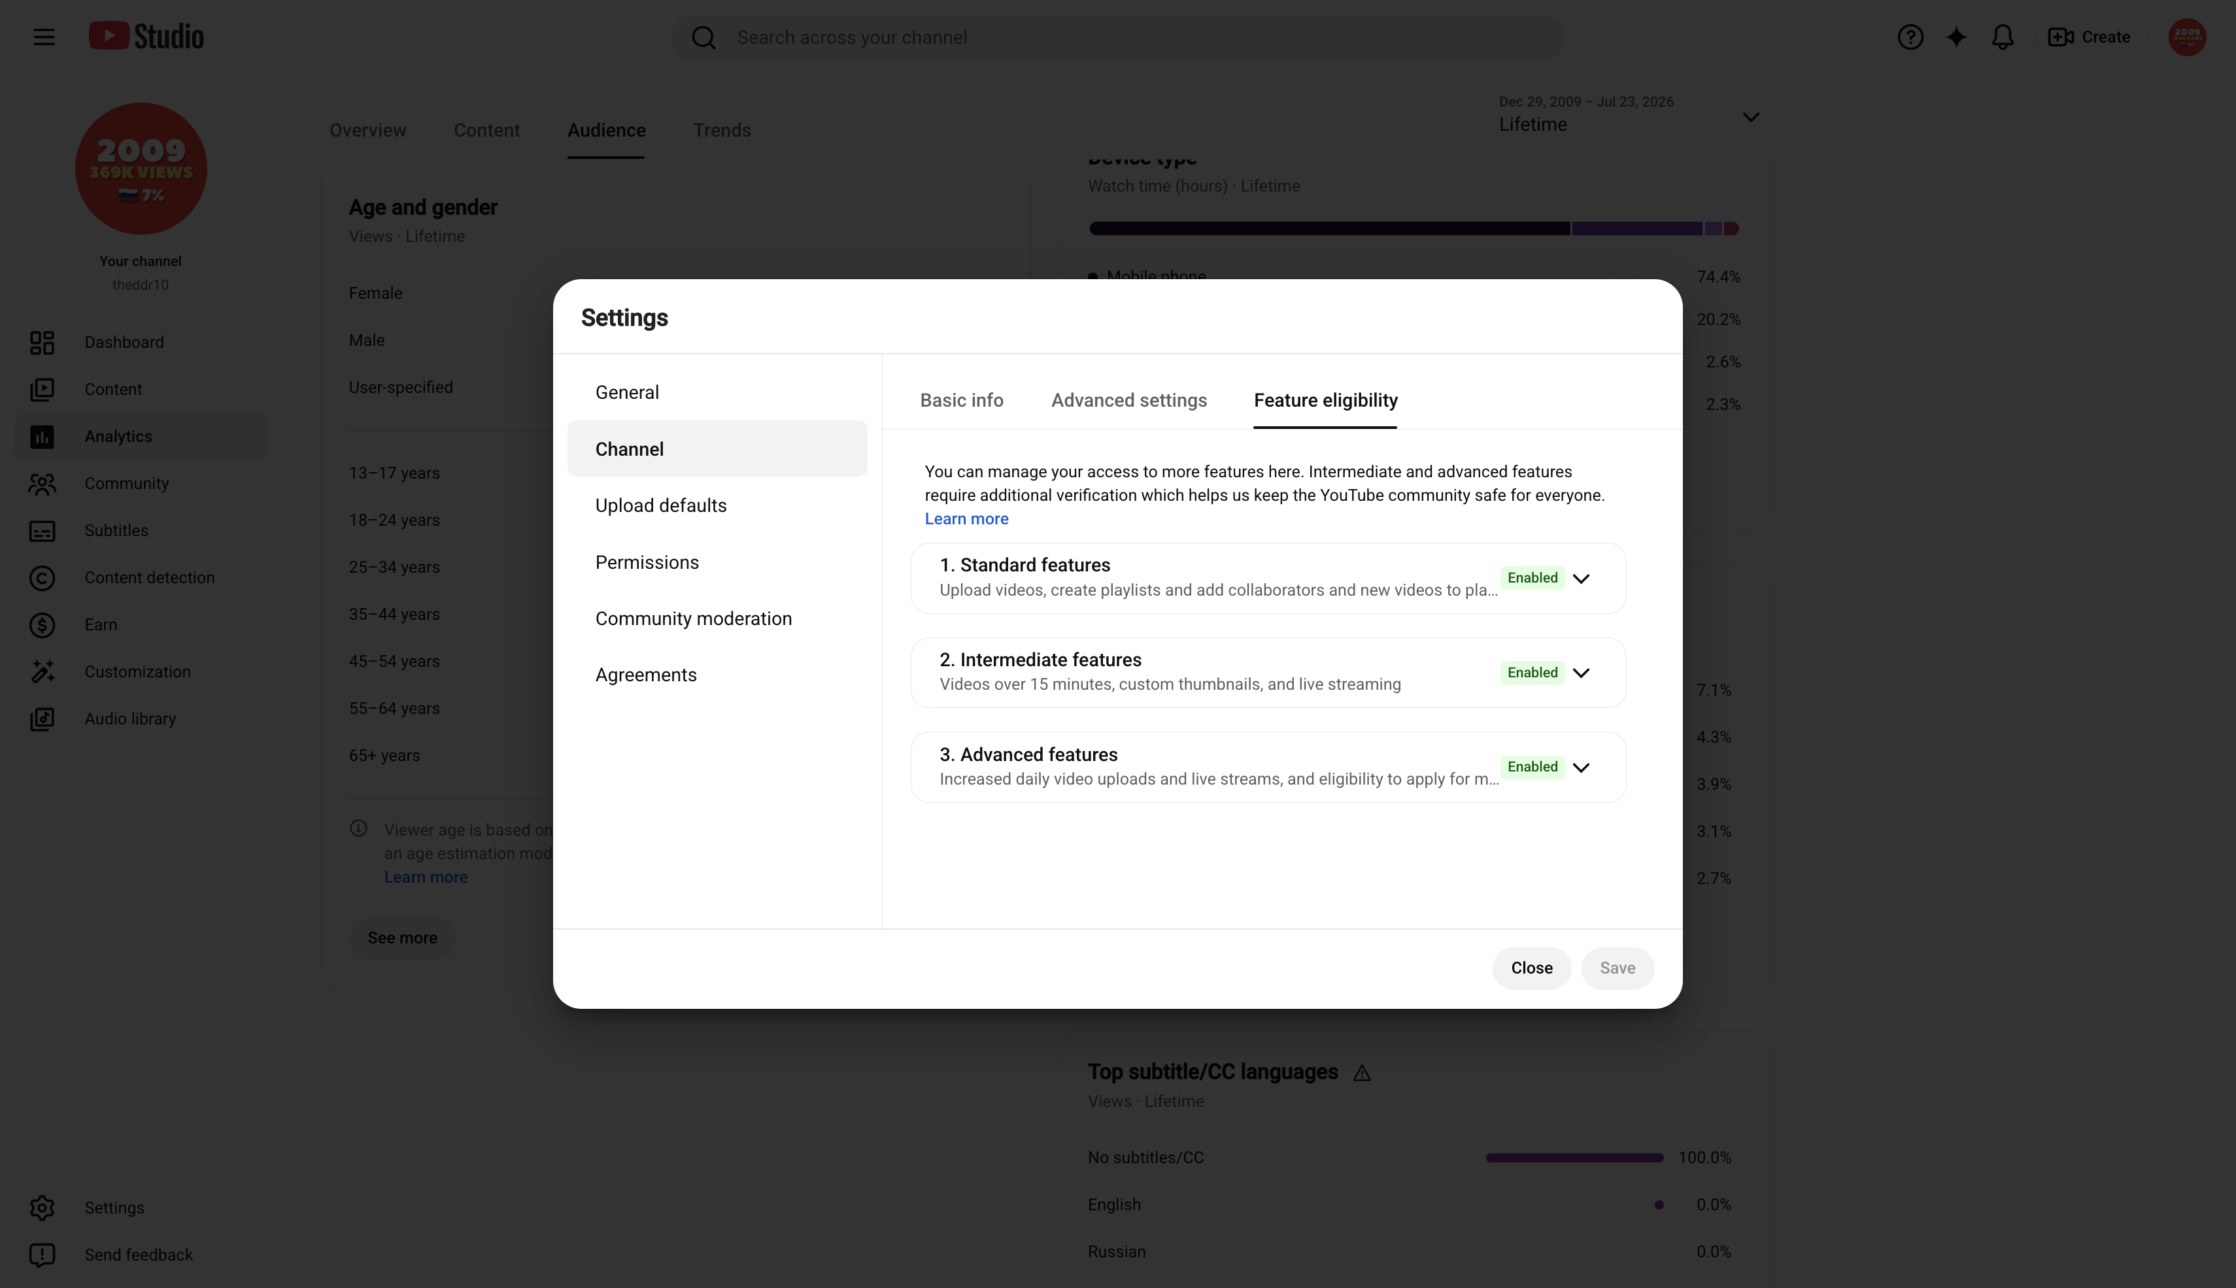Switch to the Basic info tab
The width and height of the screenshot is (2236, 1288).
[962, 401]
